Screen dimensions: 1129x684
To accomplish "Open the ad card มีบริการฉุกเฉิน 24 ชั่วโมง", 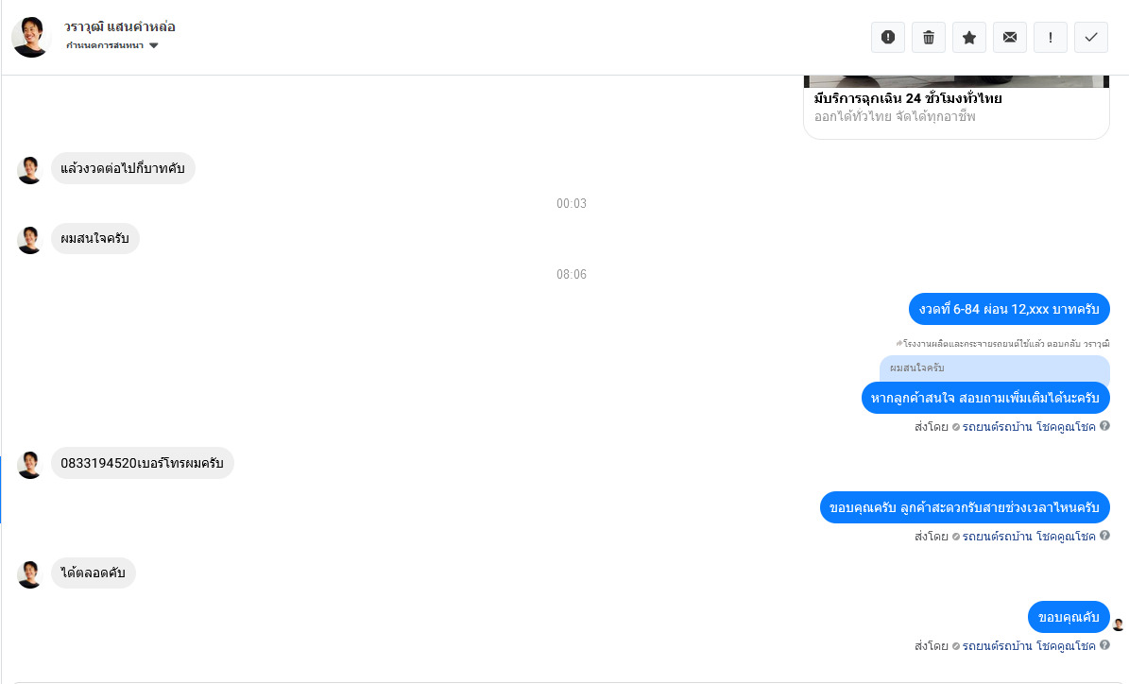I will point(956,107).
